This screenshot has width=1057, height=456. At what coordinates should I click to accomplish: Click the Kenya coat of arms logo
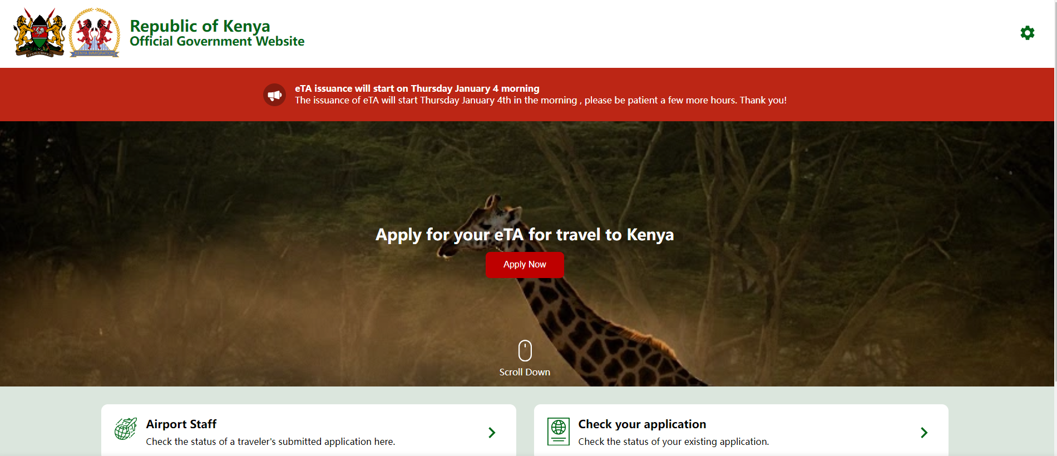39,33
